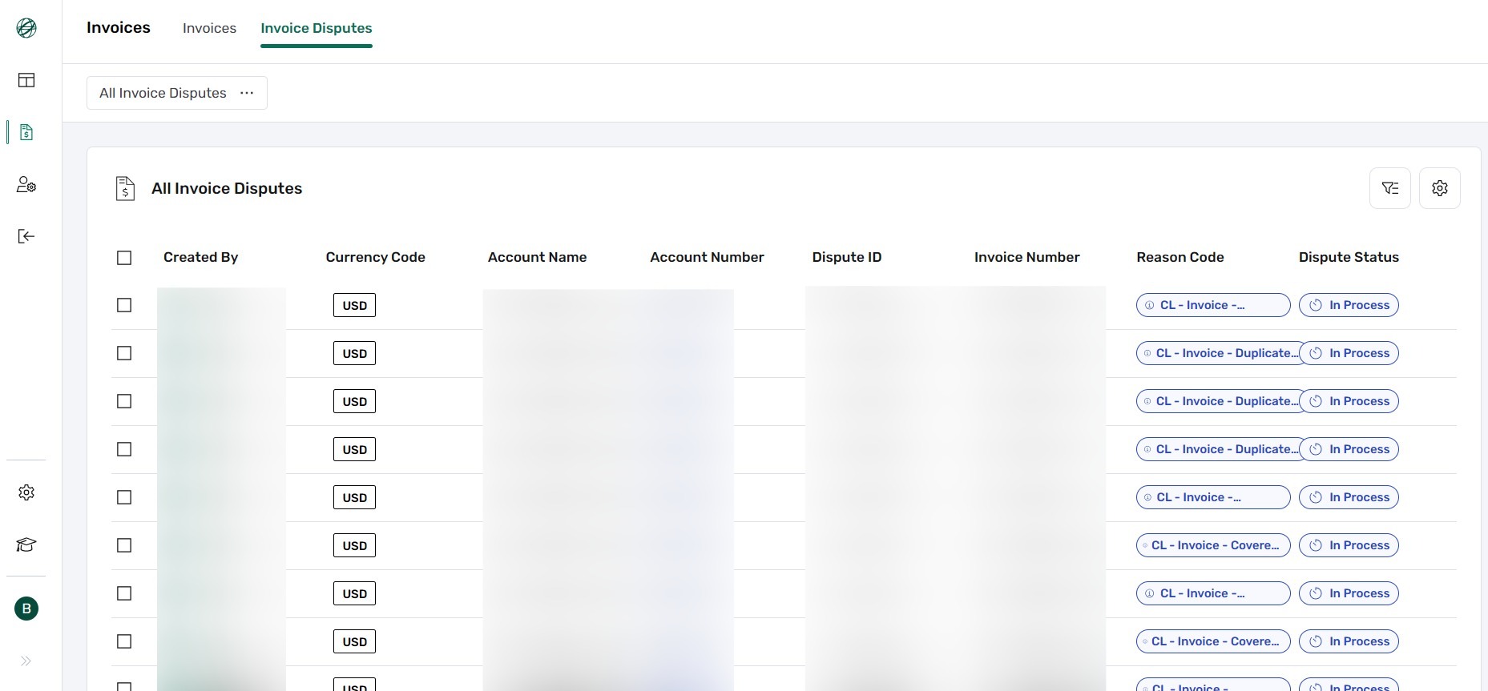Open the graduation cap learning icon
Screen dimensions: 1488x691
point(26,545)
